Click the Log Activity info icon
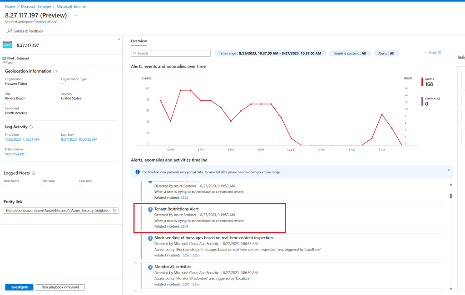 click(x=31, y=127)
